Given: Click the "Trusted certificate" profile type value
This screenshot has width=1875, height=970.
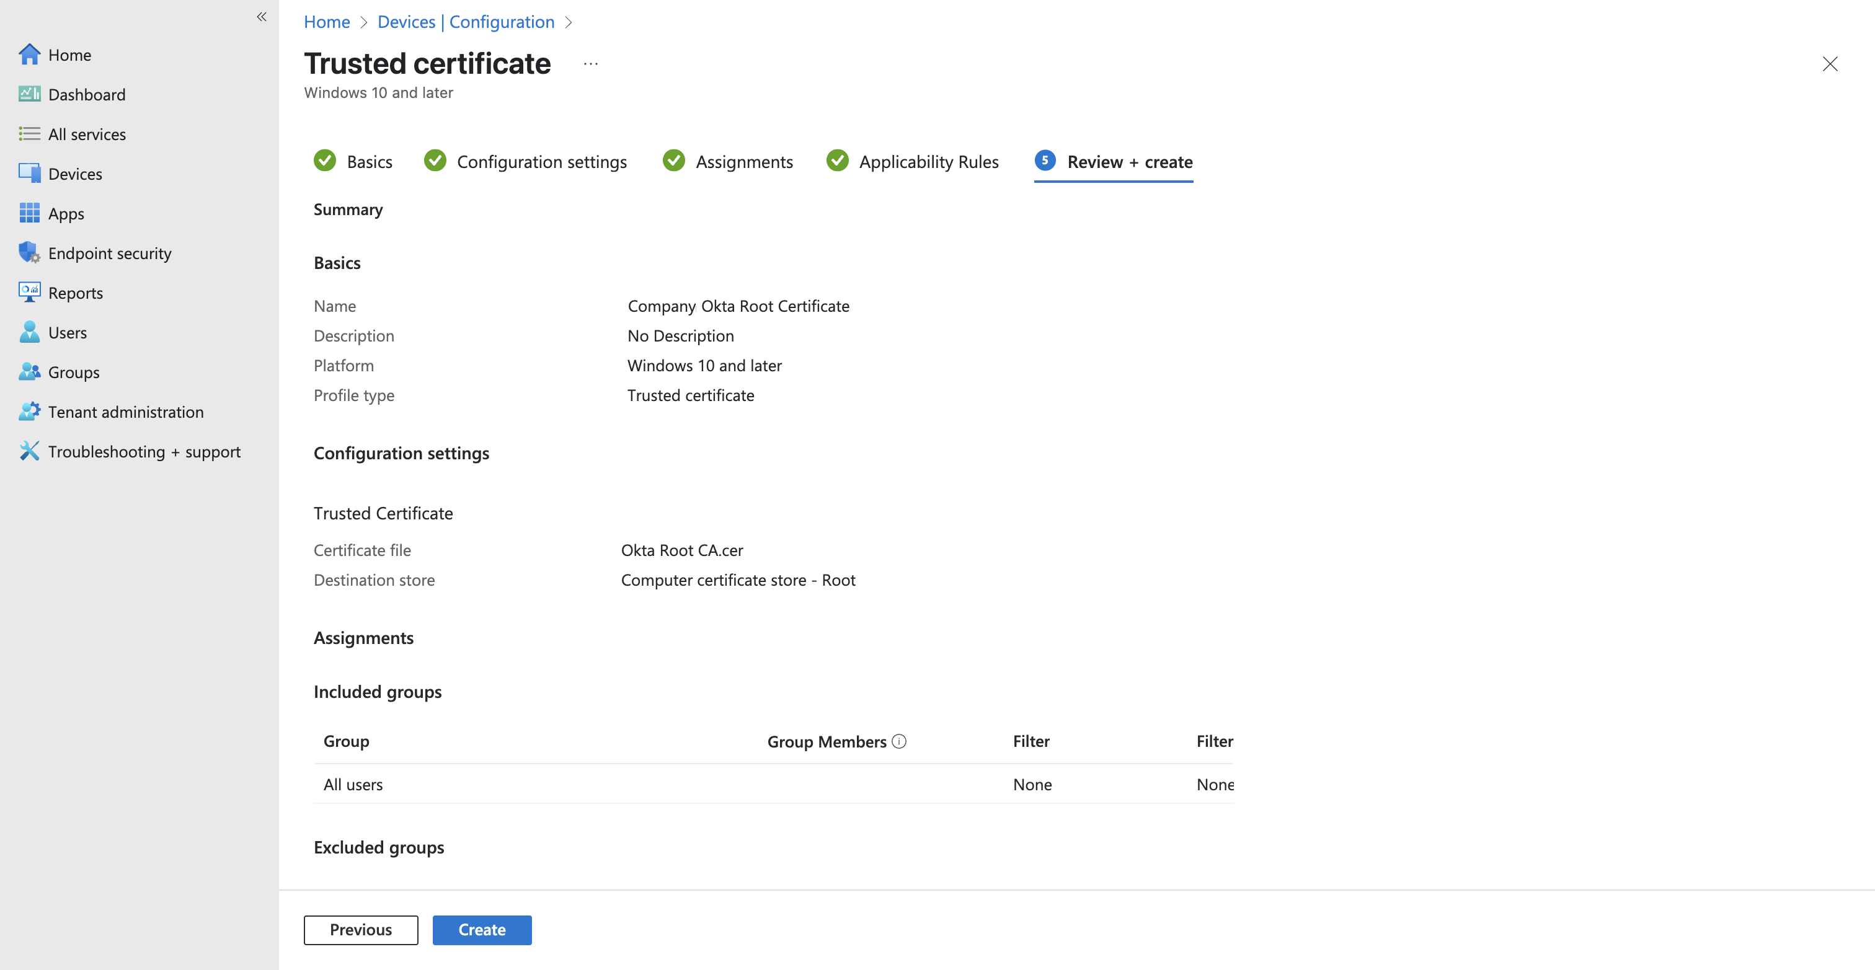Looking at the screenshot, I should click(691, 395).
